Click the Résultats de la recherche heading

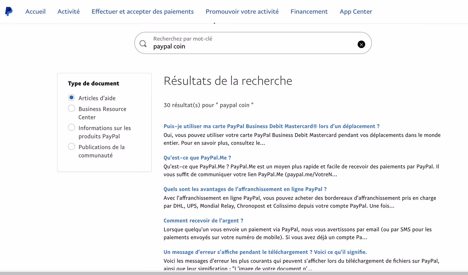[228, 81]
